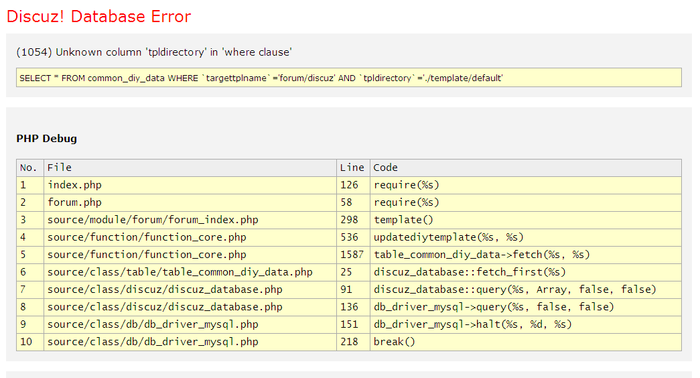
Task: Click 'require(%s)' code in index.php row
Action: tap(526, 185)
